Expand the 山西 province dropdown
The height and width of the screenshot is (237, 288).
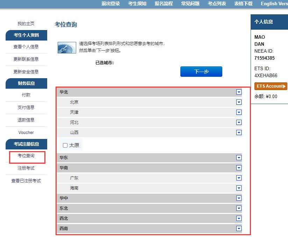click(x=239, y=132)
